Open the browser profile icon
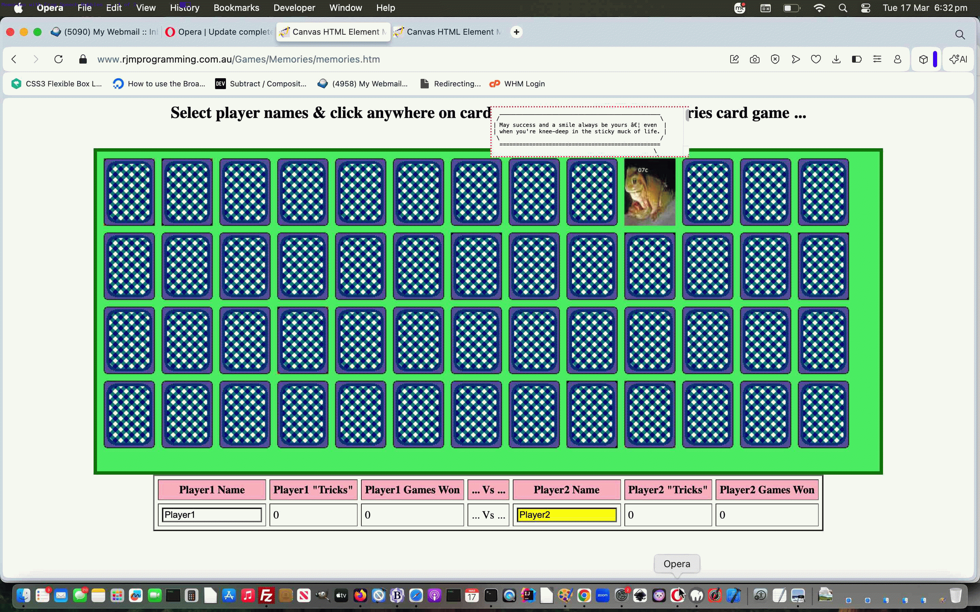The image size is (980, 612). click(897, 59)
